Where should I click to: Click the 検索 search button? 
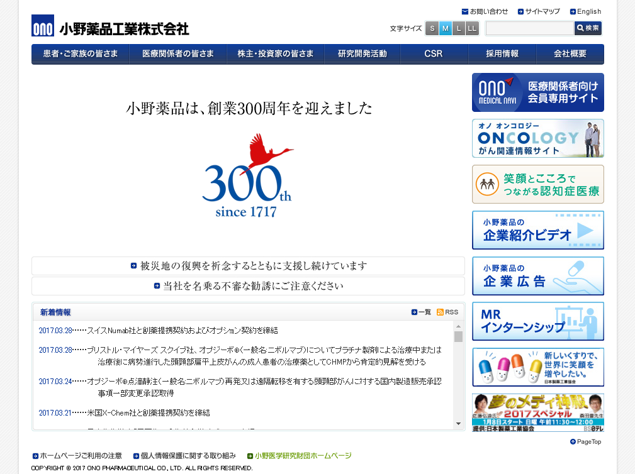coord(588,28)
